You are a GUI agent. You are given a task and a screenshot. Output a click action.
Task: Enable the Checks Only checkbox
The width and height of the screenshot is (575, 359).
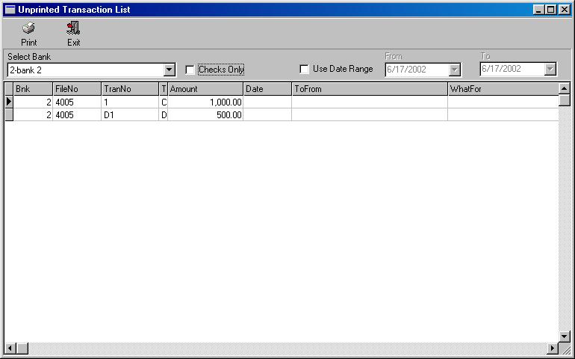pyautogui.click(x=190, y=70)
